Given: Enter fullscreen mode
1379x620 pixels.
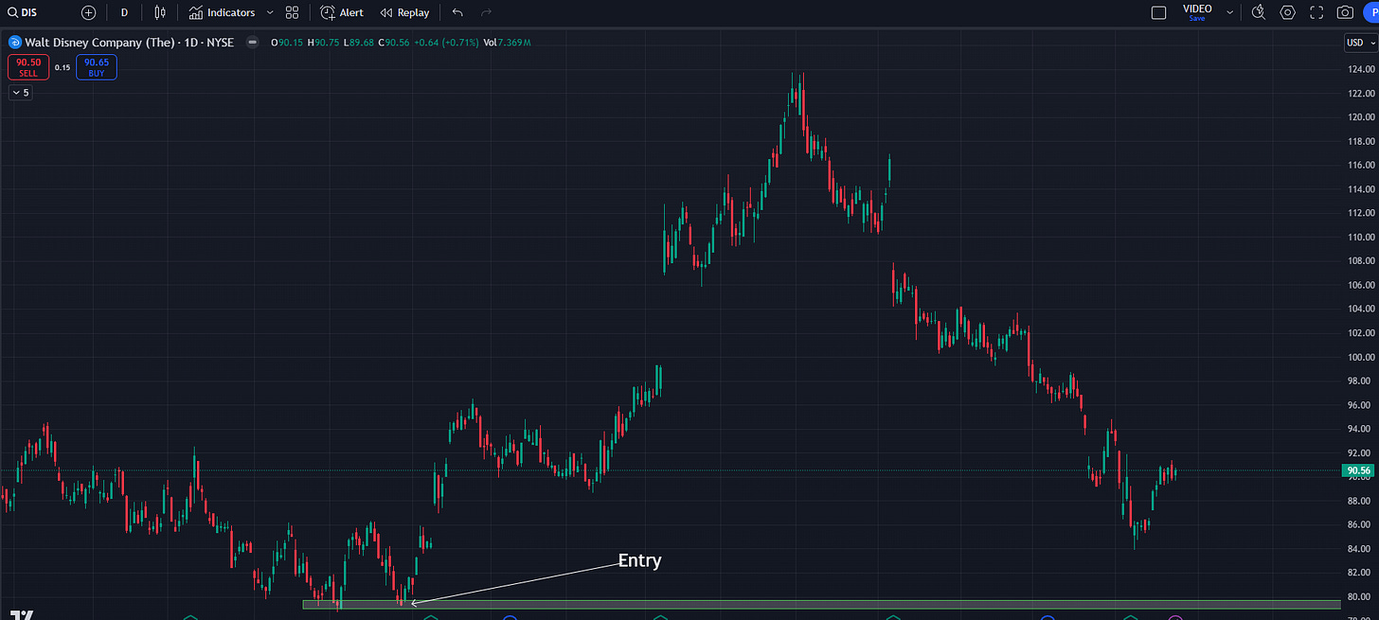Looking at the screenshot, I should click(x=1316, y=12).
